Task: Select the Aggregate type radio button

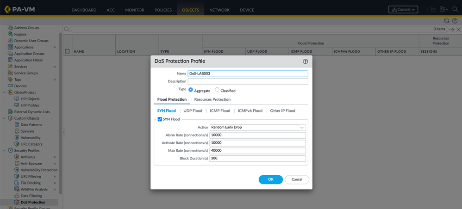Action: point(191,90)
